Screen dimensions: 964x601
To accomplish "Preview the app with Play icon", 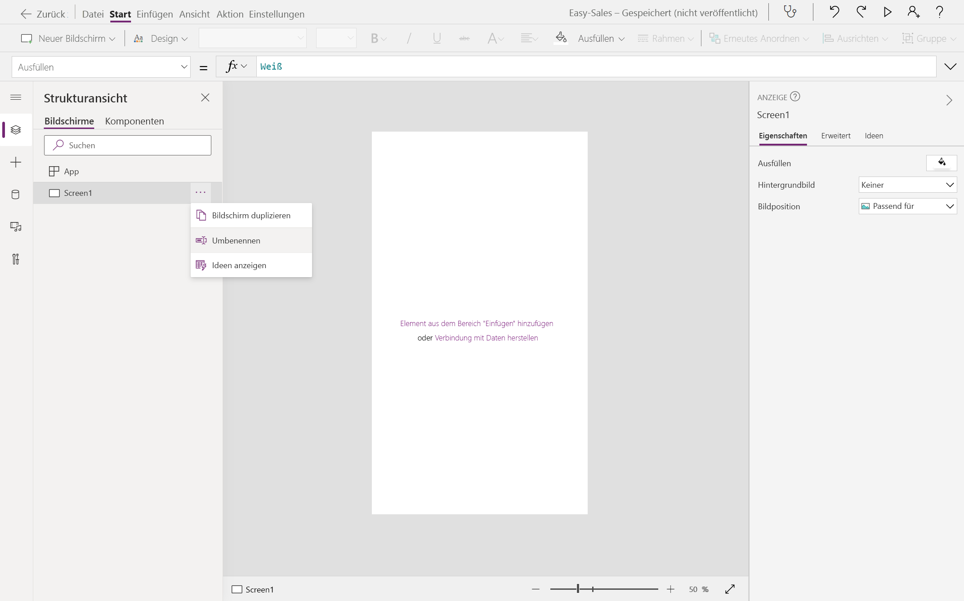I will coord(887,12).
